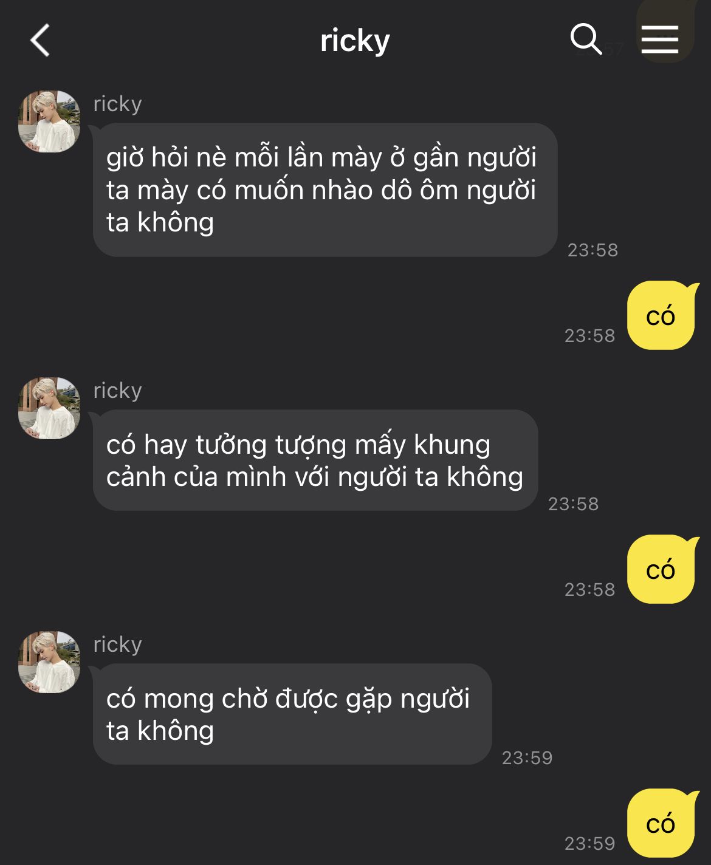The height and width of the screenshot is (865, 711).
Task: Tap ricky sender name above second message
Action: point(117,391)
